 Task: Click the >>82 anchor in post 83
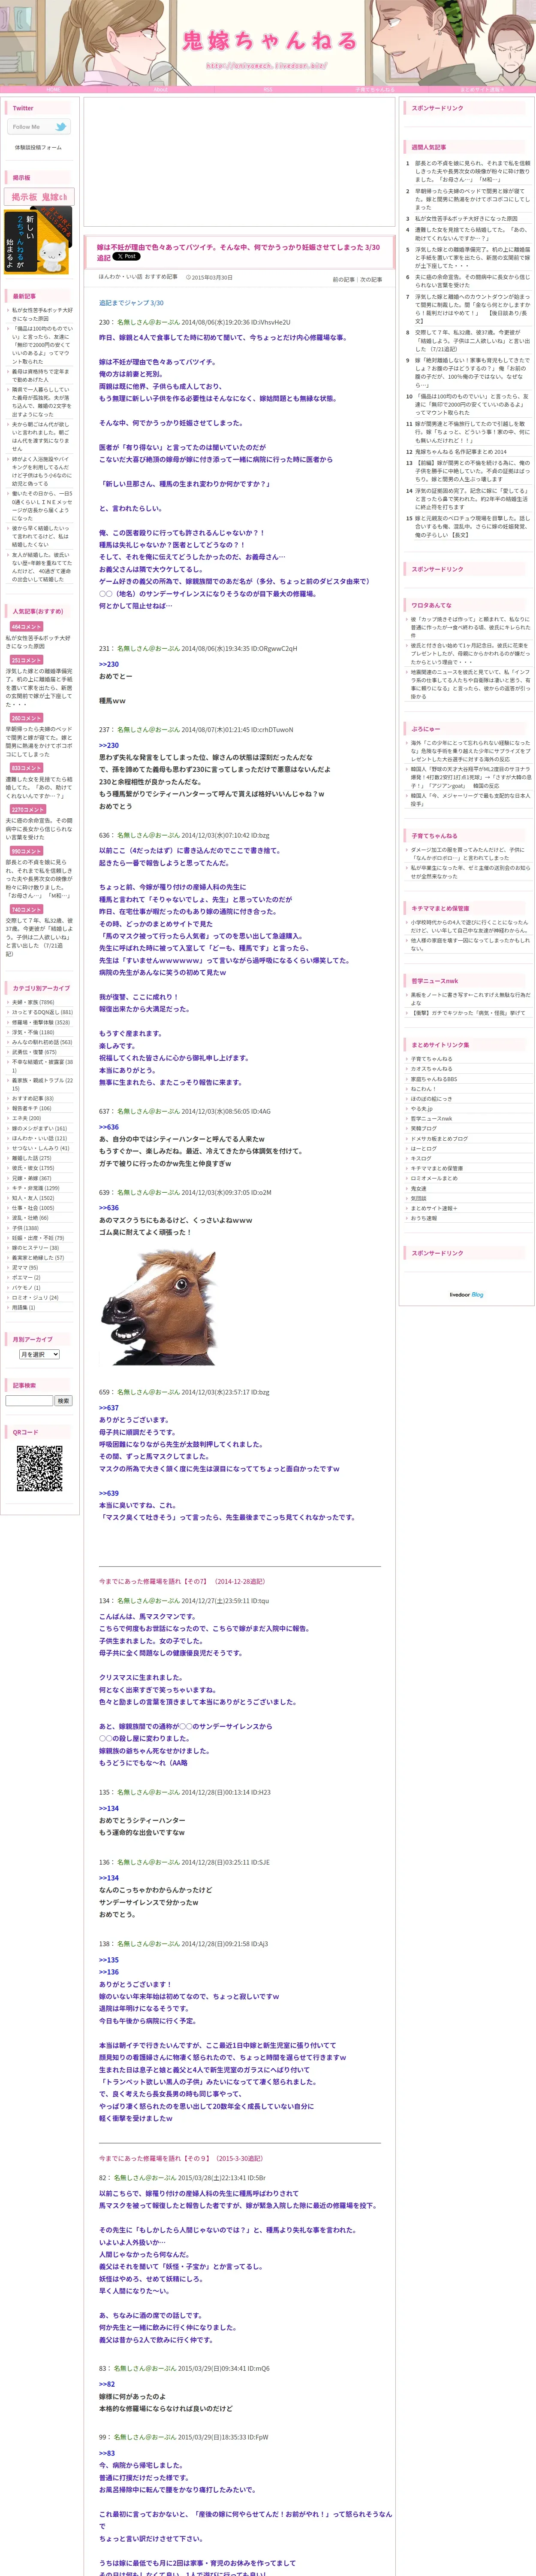(x=107, y=2385)
